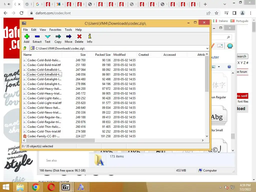The width and height of the screenshot is (256, 192).
Task: Click the Extract toolbar icon
Action: pyautogui.click(x=37, y=38)
